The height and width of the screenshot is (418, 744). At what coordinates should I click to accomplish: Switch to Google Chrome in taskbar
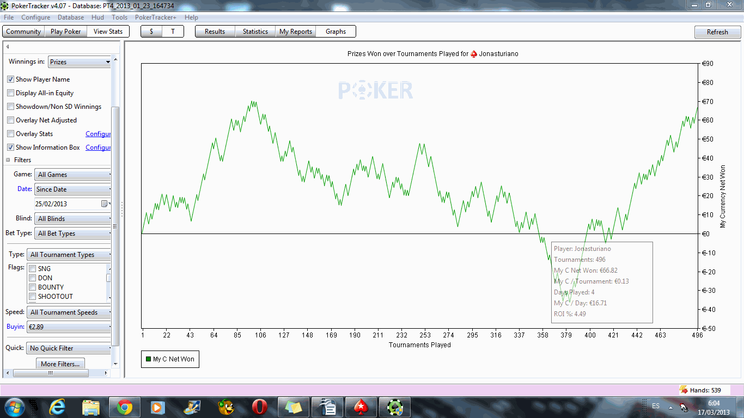(x=124, y=407)
